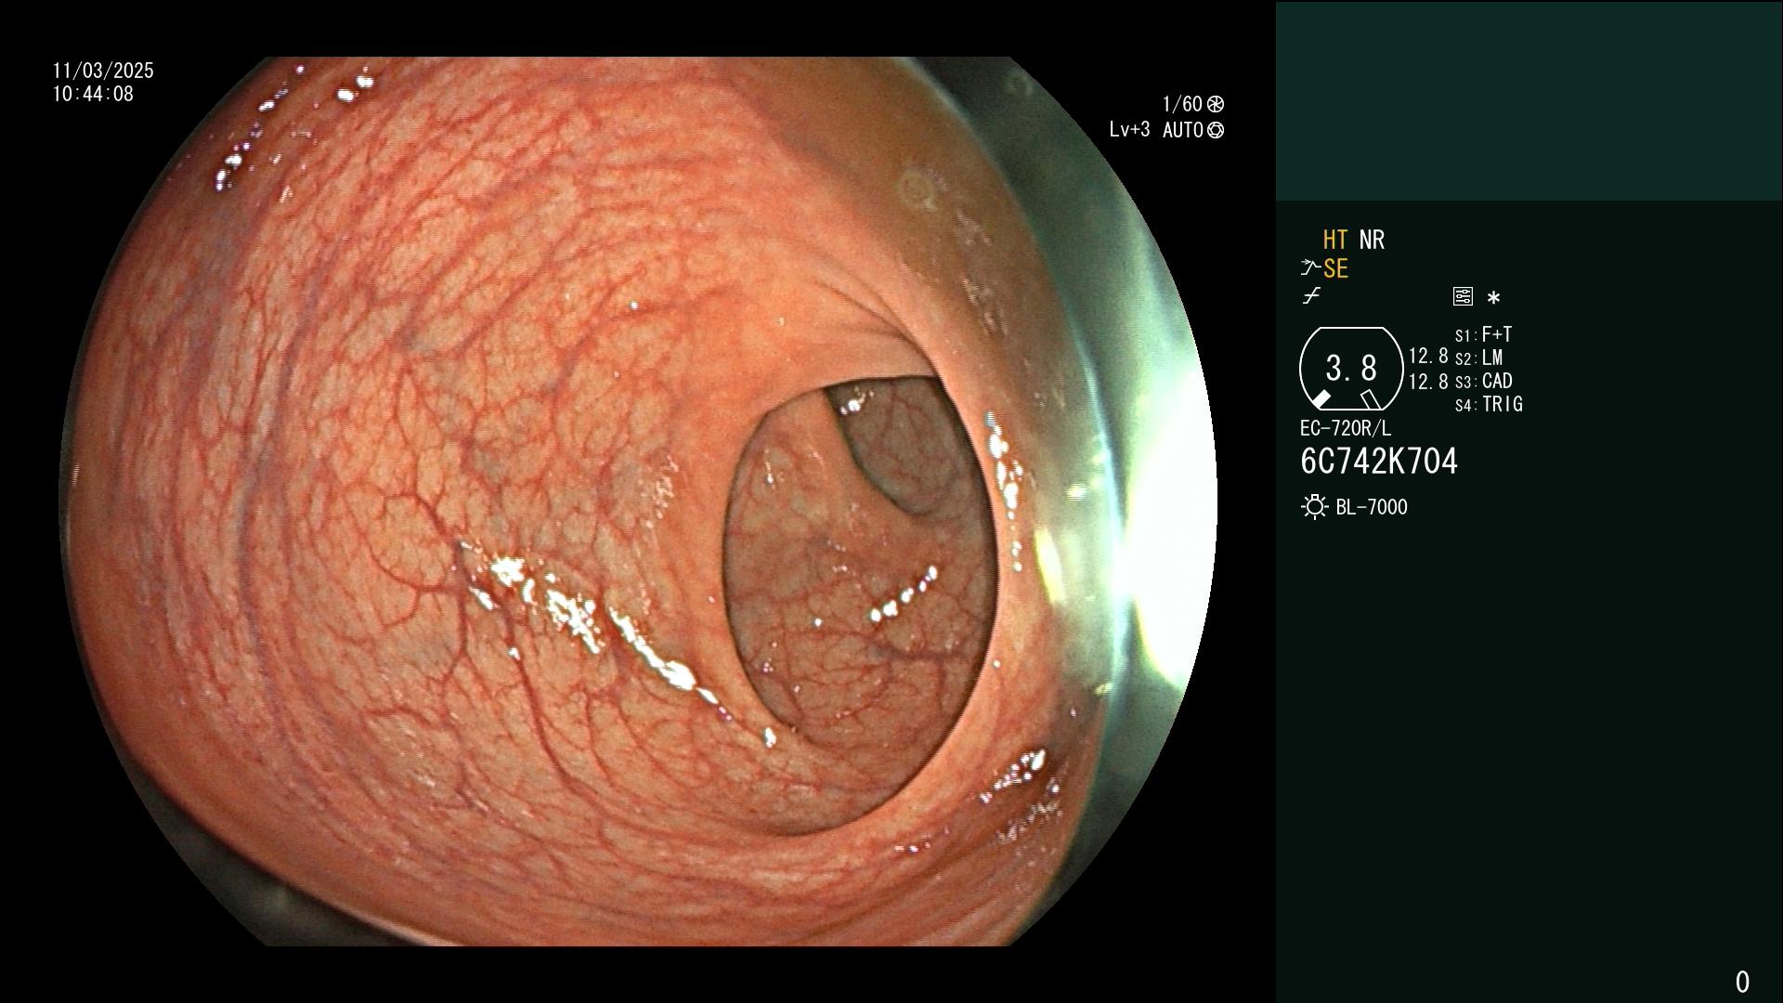1783x1003 pixels.
Task: Click the HT indicator
Action: click(x=1335, y=241)
